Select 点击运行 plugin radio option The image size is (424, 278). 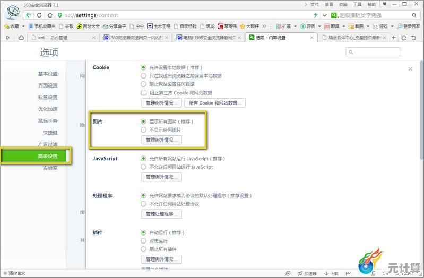pos(143,241)
